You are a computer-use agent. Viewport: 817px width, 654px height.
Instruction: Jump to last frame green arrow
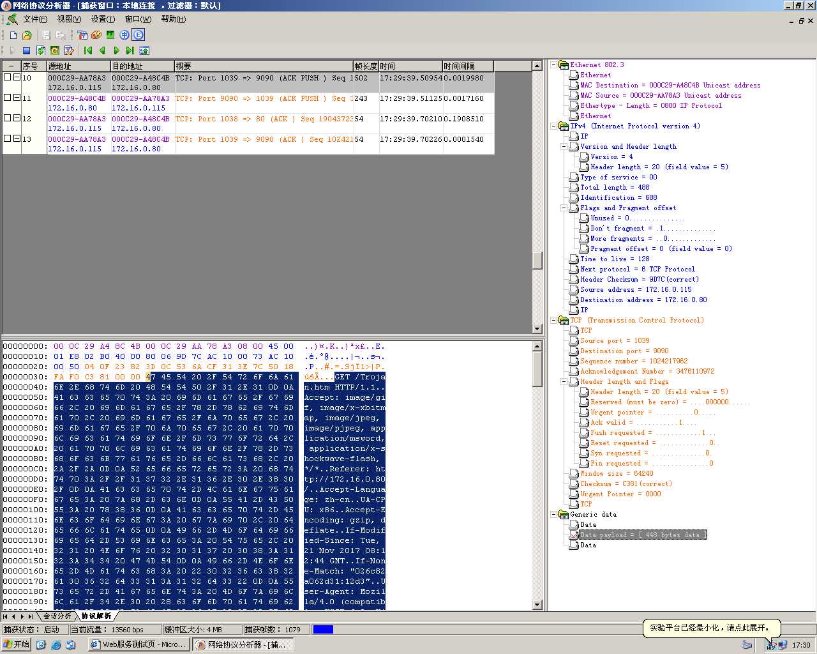coord(130,50)
